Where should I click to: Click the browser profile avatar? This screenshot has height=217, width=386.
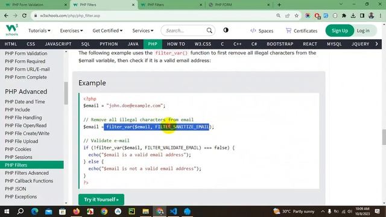372,16
